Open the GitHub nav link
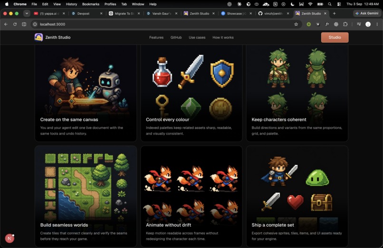The height and width of the screenshot is (248, 383). [176, 37]
